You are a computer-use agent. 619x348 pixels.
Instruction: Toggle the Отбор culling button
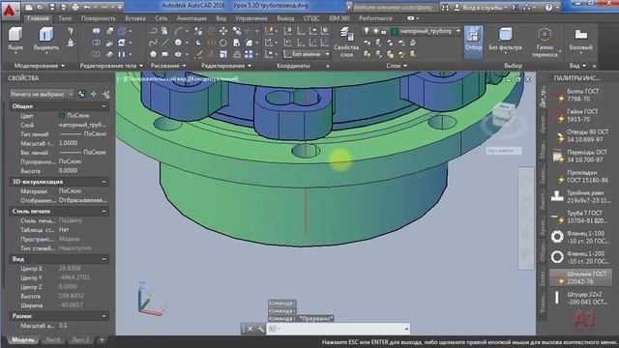click(x=473, y=43)
